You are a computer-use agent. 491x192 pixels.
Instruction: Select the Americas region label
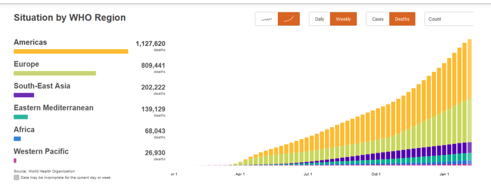pyautogui.click(x=30, y=42)
